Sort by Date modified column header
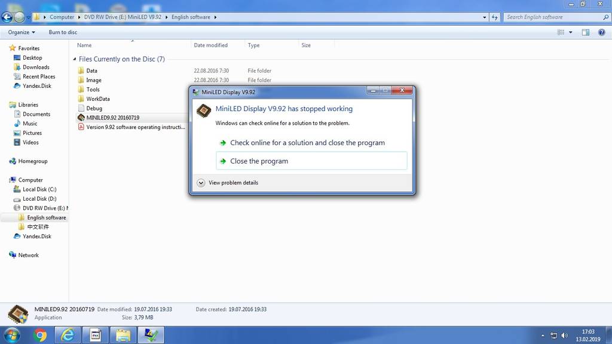Screen dimensions: 612x344 tap(211, 45)
